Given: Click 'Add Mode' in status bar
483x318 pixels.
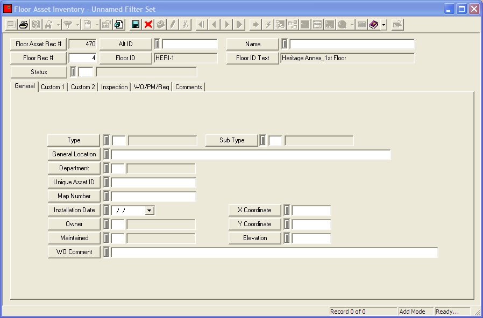Looking at the screenshot, I should 412,312.
